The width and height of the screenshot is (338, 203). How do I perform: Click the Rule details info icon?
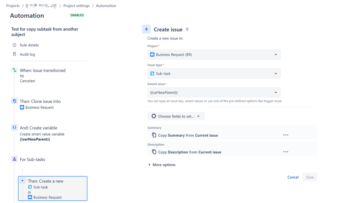click(15, 45)
